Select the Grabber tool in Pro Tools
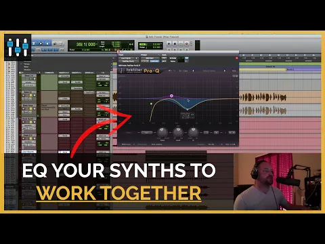This screenshot has width=325, height=244. pos(47,43)
